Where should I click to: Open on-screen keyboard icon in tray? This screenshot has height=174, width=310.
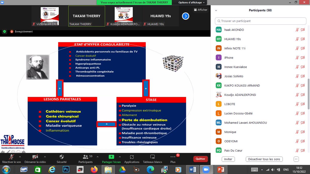click(x=254, y=170)
